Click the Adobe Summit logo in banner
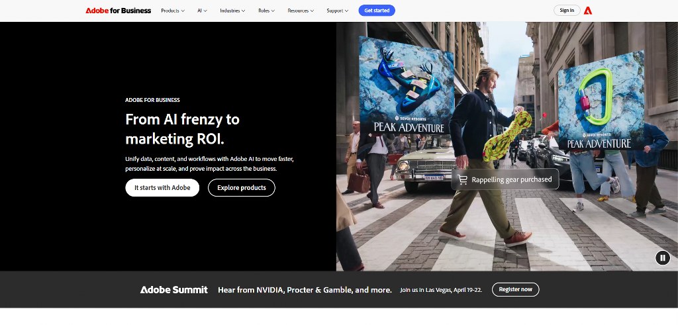Screen dimensions: 678x325 point(174,290)
